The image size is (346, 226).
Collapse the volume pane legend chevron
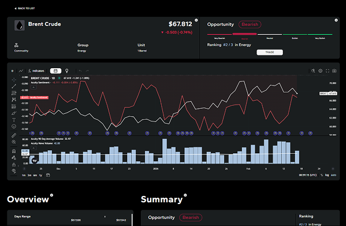coord(34,148)
